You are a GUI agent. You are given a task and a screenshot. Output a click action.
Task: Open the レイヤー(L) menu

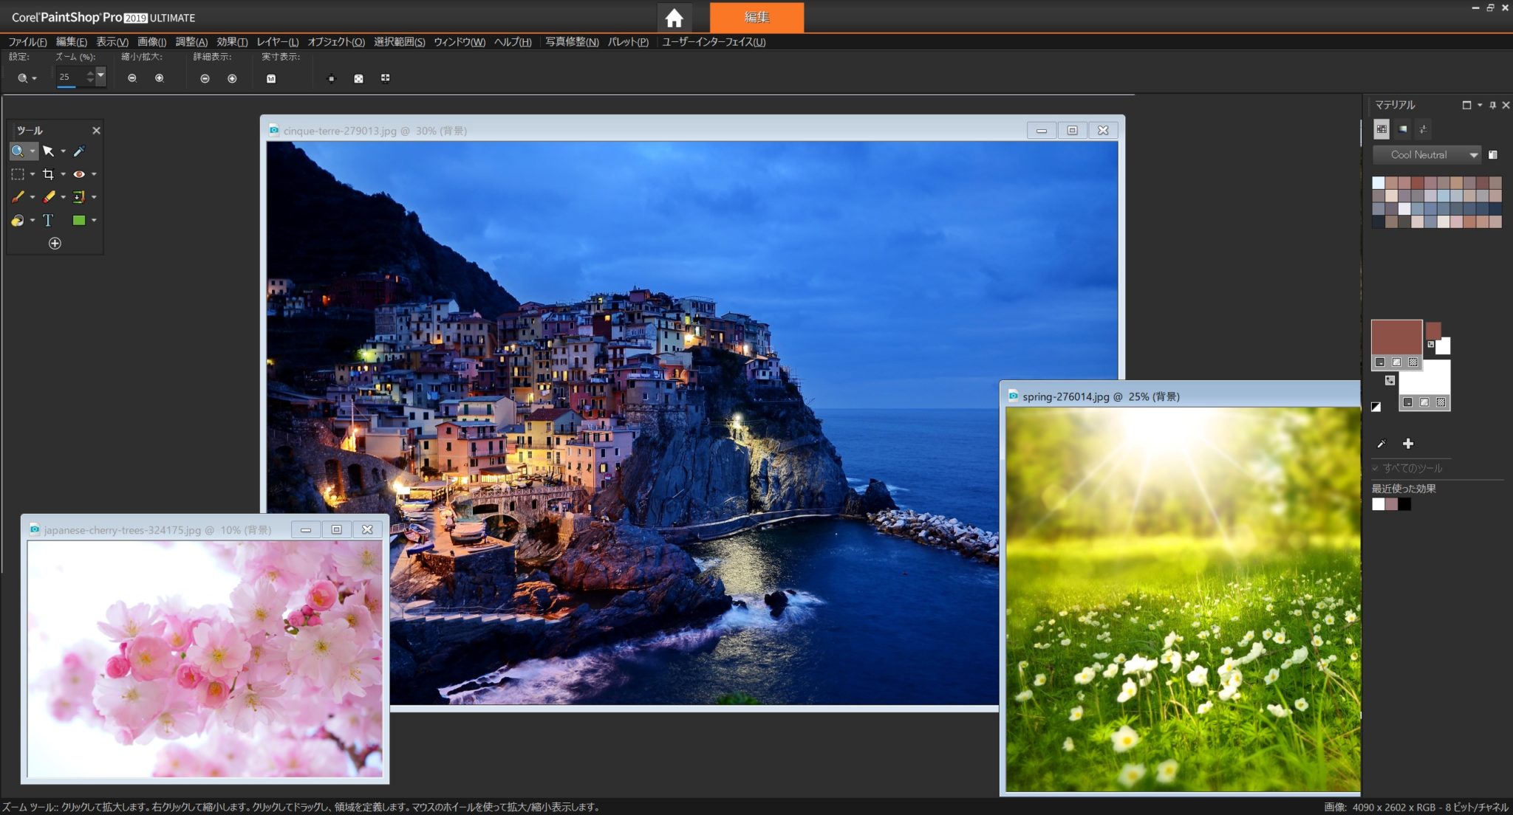pos(278,42)
